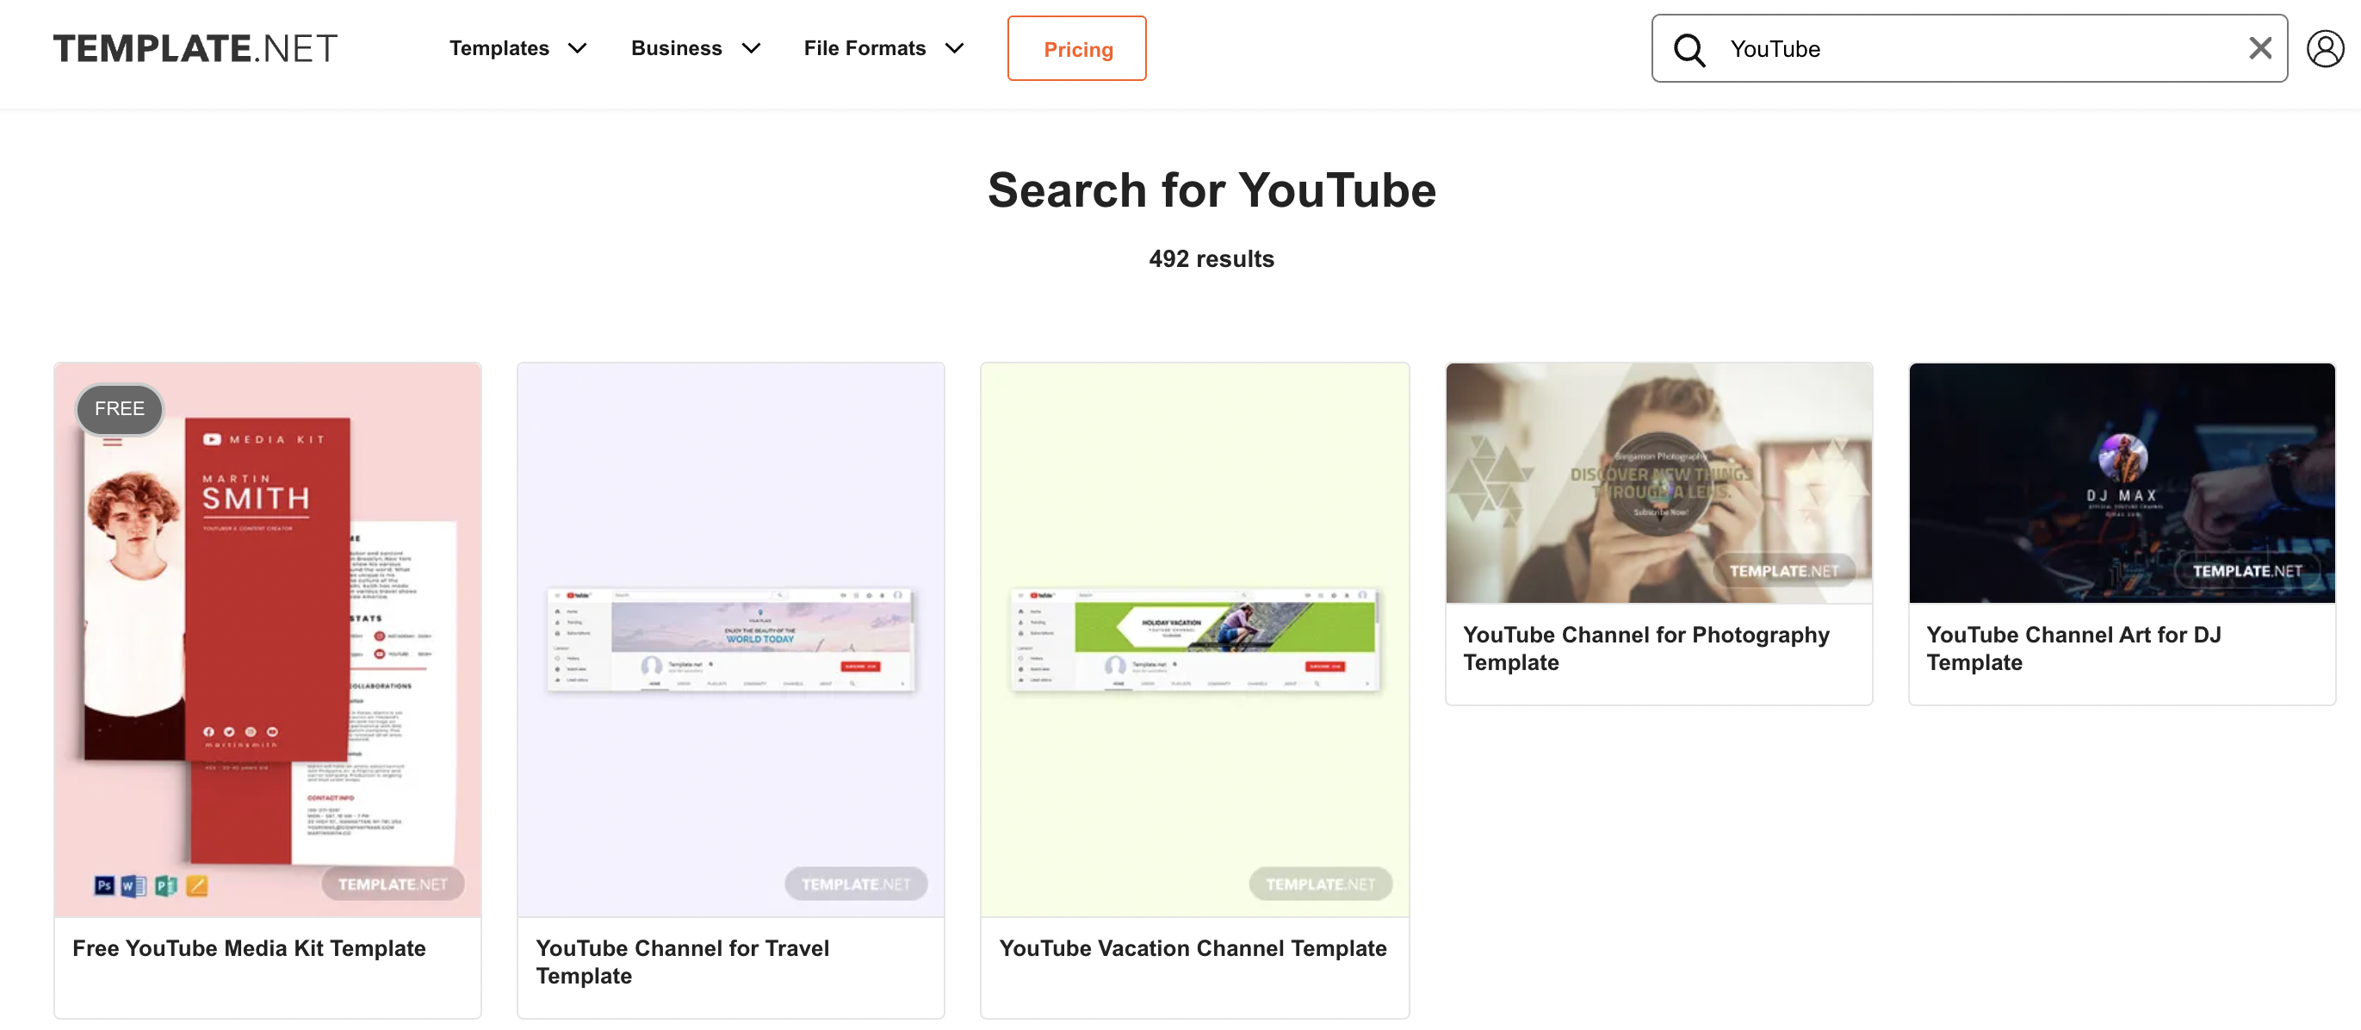Clear the search field with X
The image size is (2361, 1030).
2259,48
